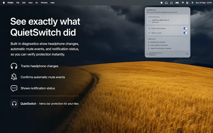Click the play icon beside Open at Login

[x=149, y=33]
